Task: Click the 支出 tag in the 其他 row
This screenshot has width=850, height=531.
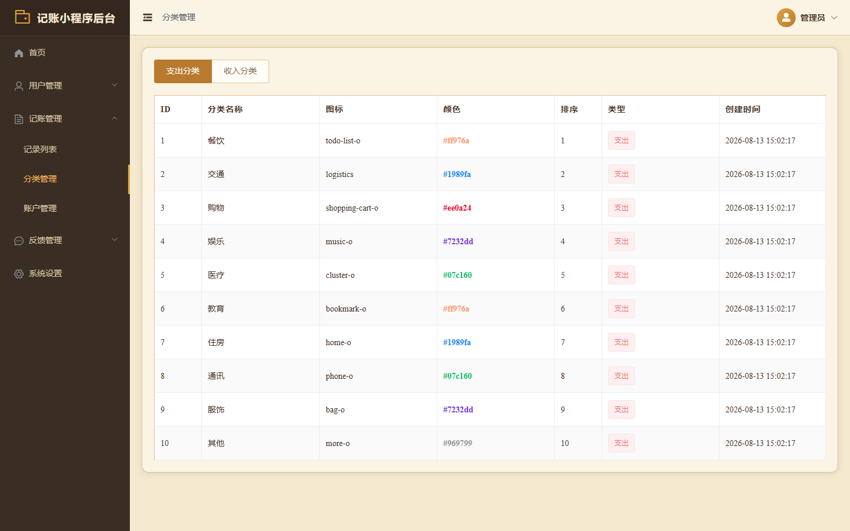Action: [622, 443]
